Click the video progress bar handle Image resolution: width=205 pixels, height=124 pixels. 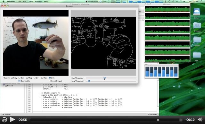(181, 120)
